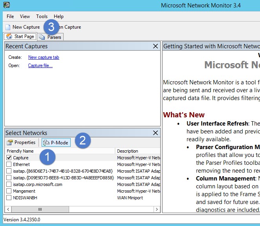Viewport: 260px width, 226px height.
Task: Check the NDISWANBH adapter checkbox
Action: (9, 197)
